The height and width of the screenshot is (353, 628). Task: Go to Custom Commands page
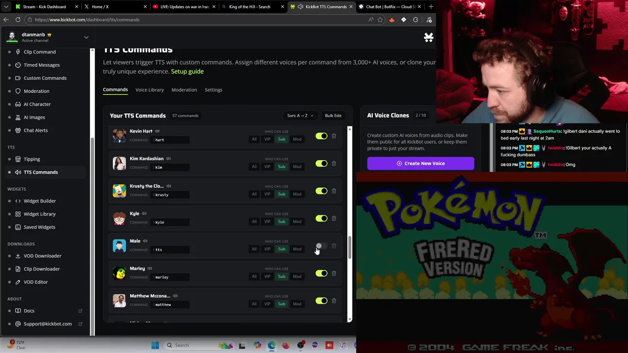[45, 78]
